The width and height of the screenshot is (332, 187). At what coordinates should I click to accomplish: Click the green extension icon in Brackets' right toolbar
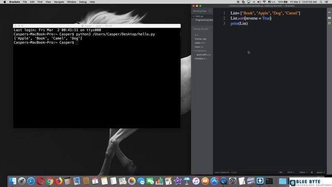(329, 23)
